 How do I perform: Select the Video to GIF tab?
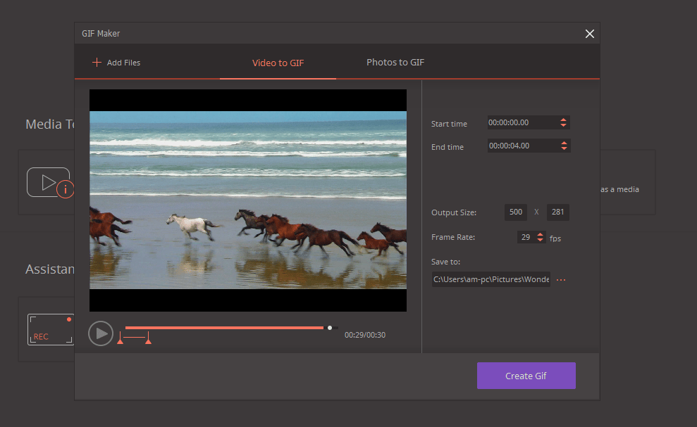[x=278, y=62]
